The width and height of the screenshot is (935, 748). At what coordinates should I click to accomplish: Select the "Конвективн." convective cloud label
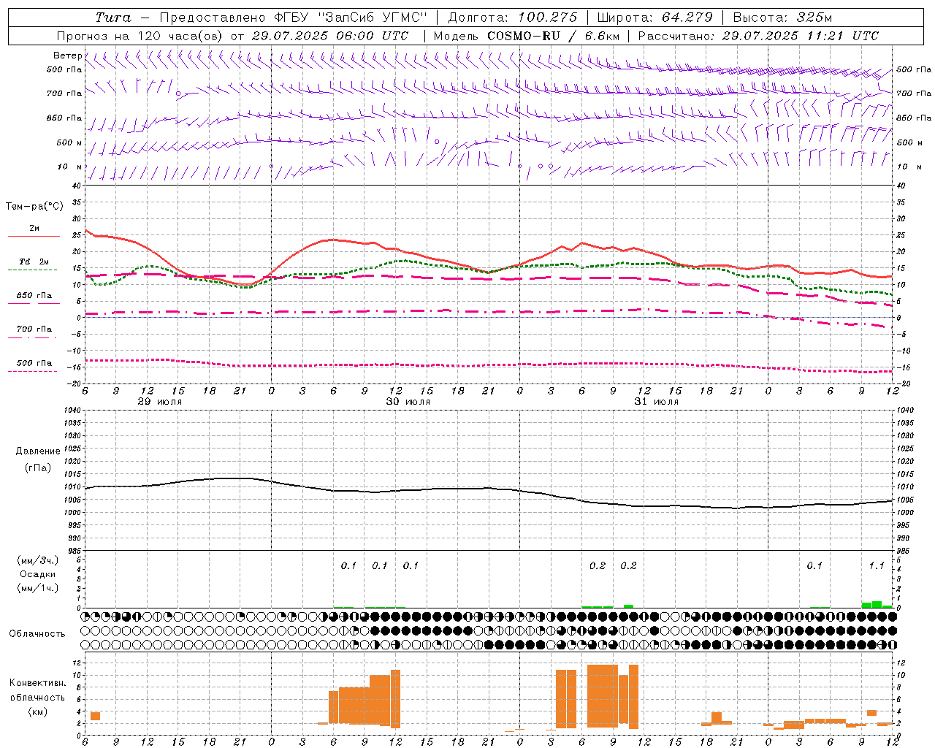click(38, 683)
